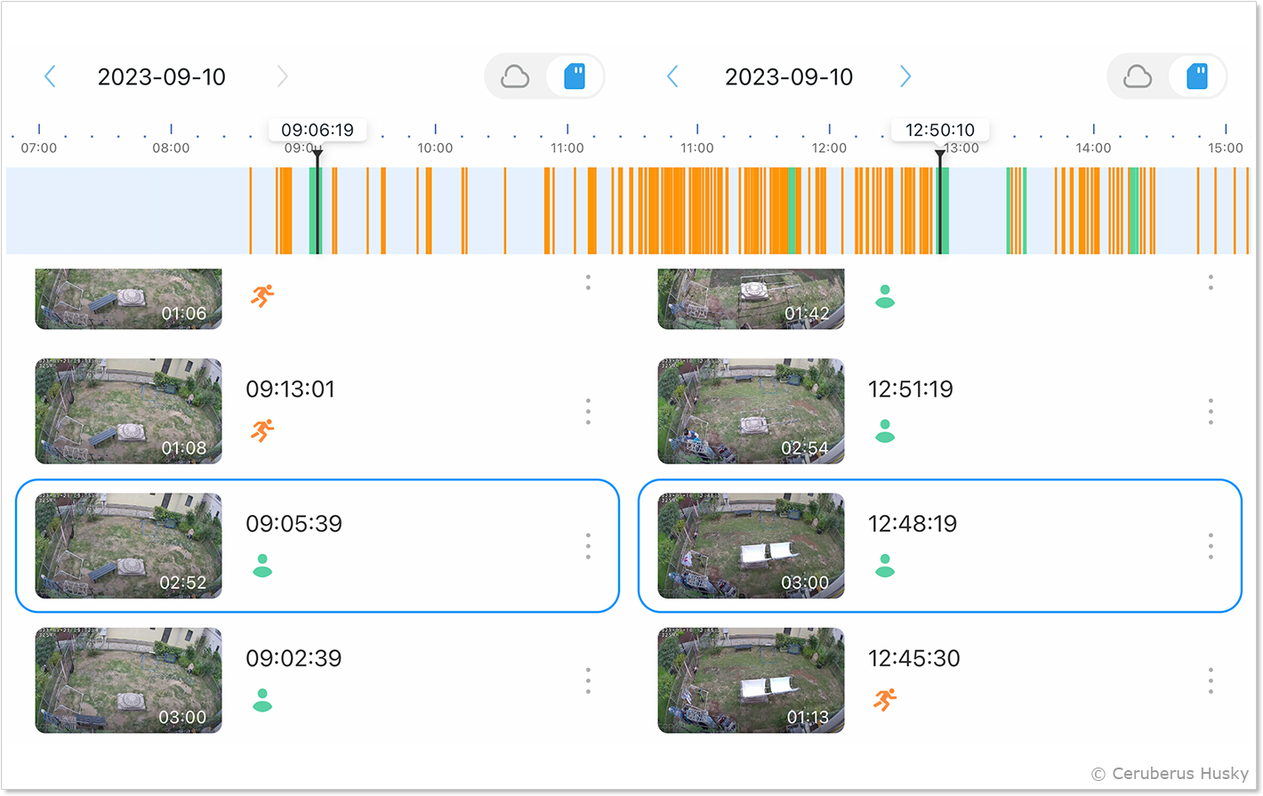Click person icon of 12:51:19 recording
Screen dimensions: 1263x796
(x=885, y=431)
